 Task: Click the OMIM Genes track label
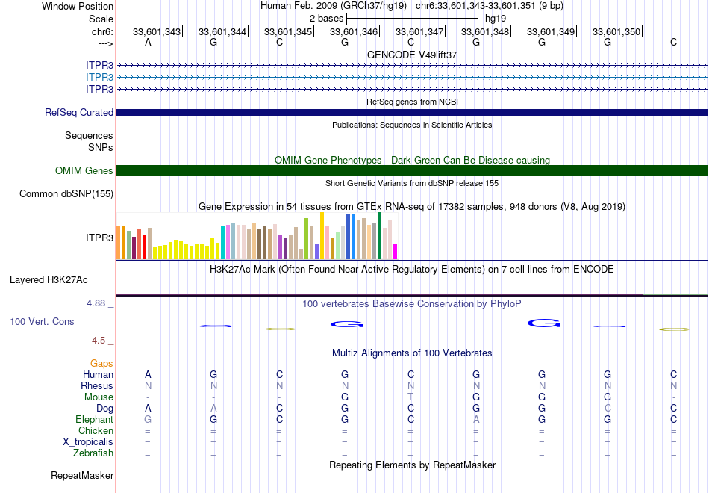[84, 170]
